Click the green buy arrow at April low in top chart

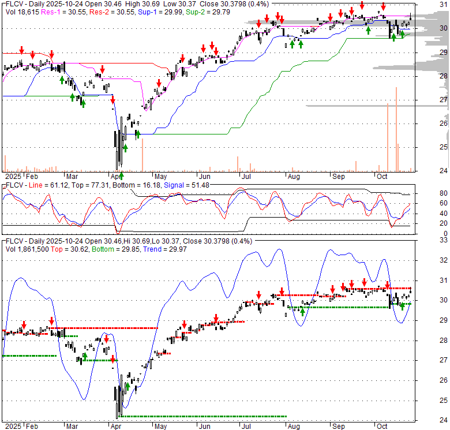coord(121,174)
